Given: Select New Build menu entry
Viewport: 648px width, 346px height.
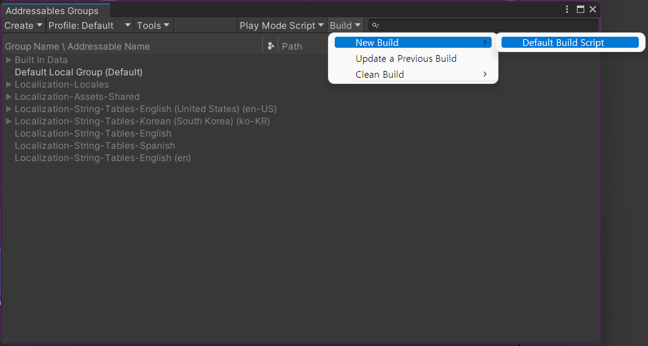Looking at the screenshot, I should click(413, 42).
